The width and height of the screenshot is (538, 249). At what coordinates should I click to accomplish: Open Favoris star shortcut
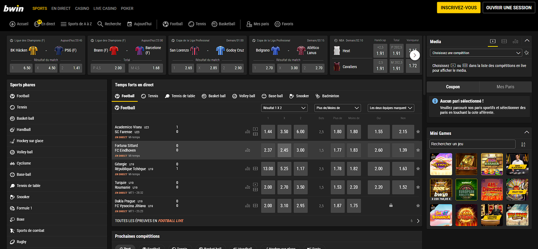(284, 24)
